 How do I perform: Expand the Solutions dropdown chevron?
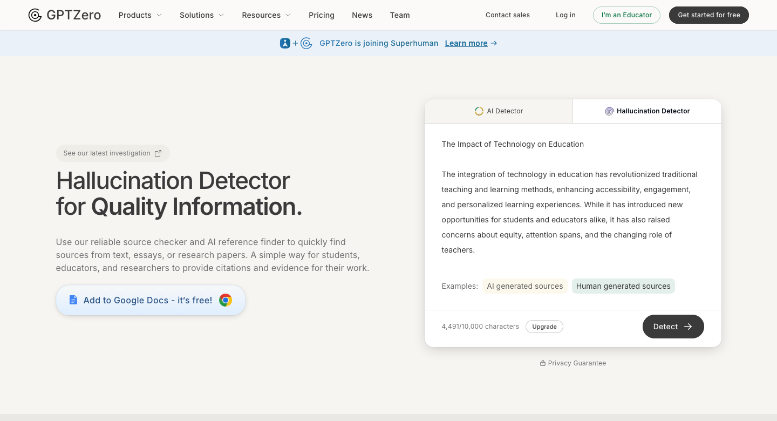(221, 15)
